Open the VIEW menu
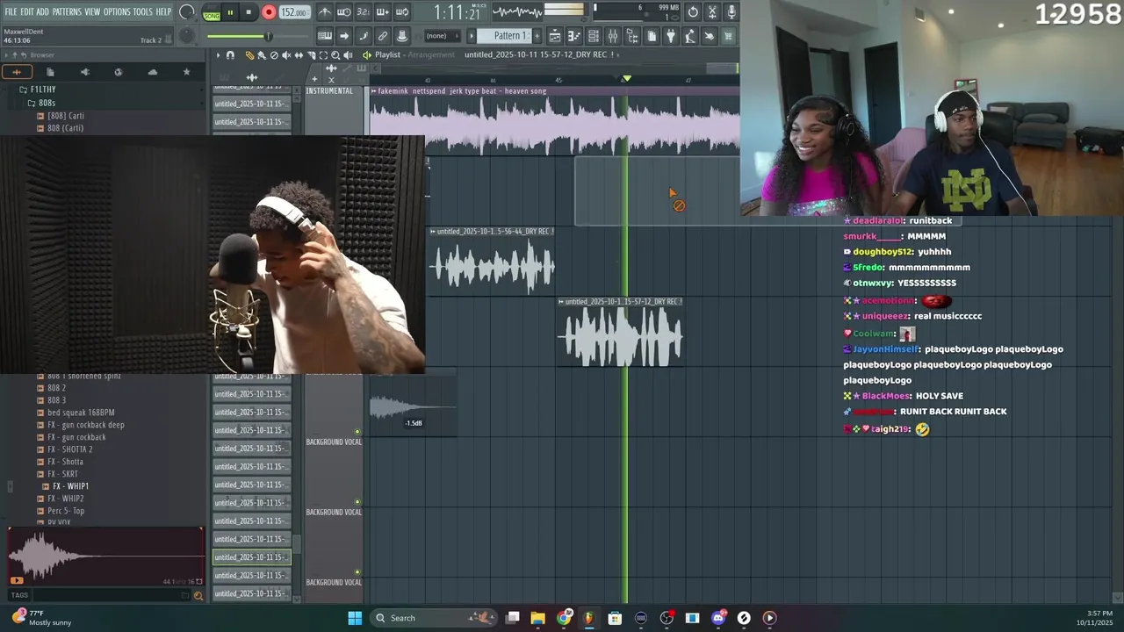Screen dimensions: 1124x632 (x=92, y=11)
